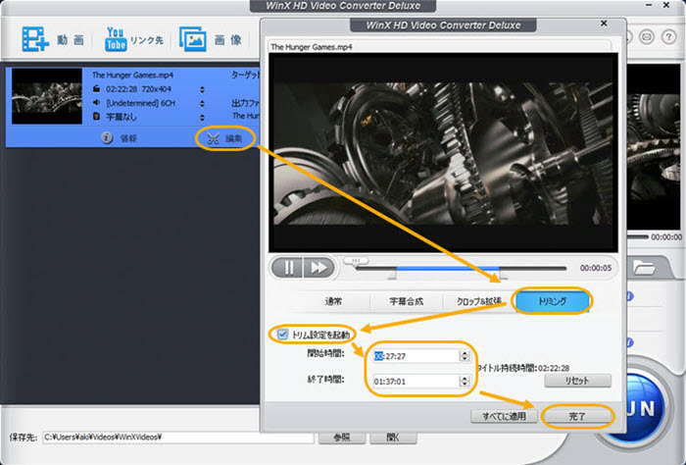Open the 編集 scissors edit button
Screen dimensions: 686x465
coord(224,138)
